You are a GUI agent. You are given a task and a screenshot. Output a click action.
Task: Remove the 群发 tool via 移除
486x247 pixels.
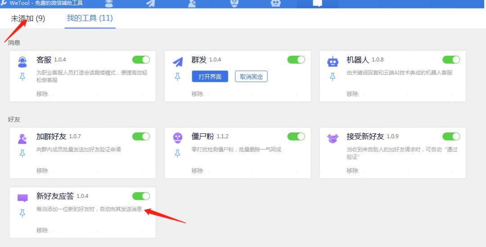pyautogui.click(x=197, y=94)
